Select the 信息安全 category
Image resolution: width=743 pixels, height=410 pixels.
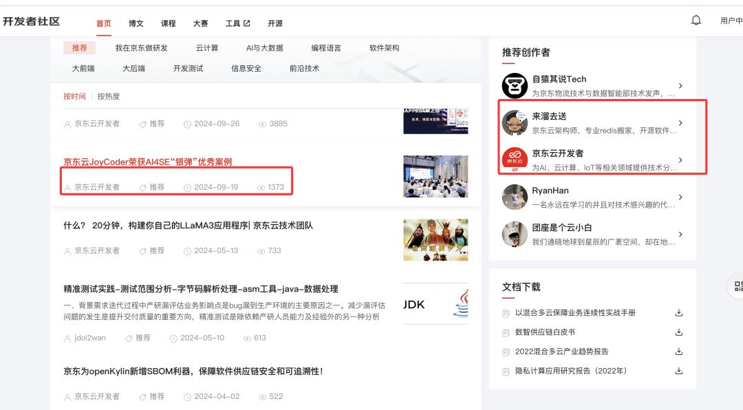[x=246, y=68]
